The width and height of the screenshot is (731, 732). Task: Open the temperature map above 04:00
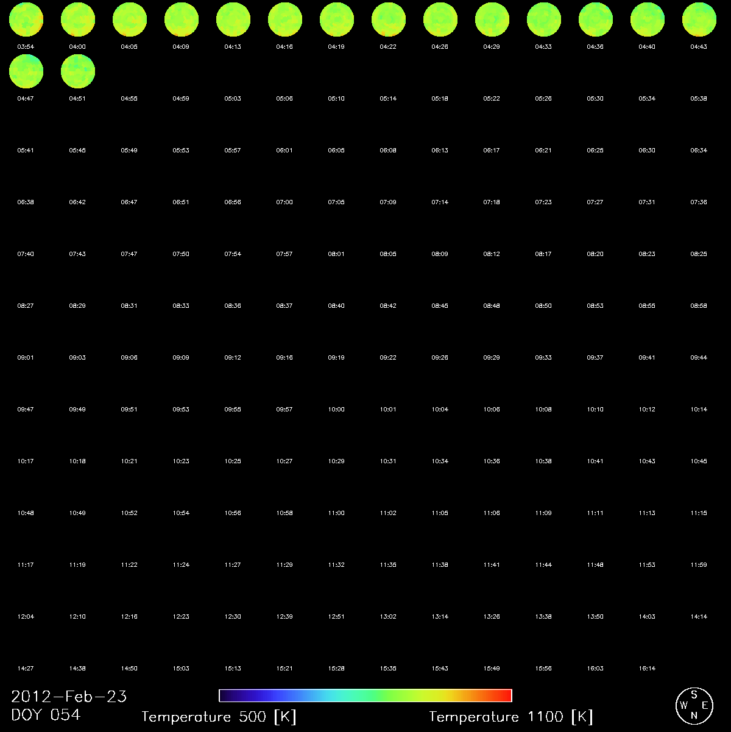(x=77, y=20)
